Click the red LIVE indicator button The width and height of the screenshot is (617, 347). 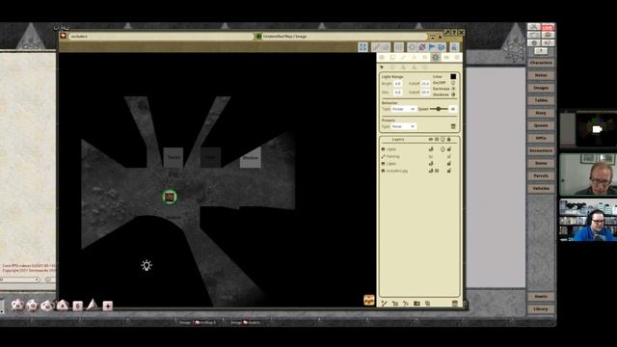pyautogui.click(x=548, y=27)
